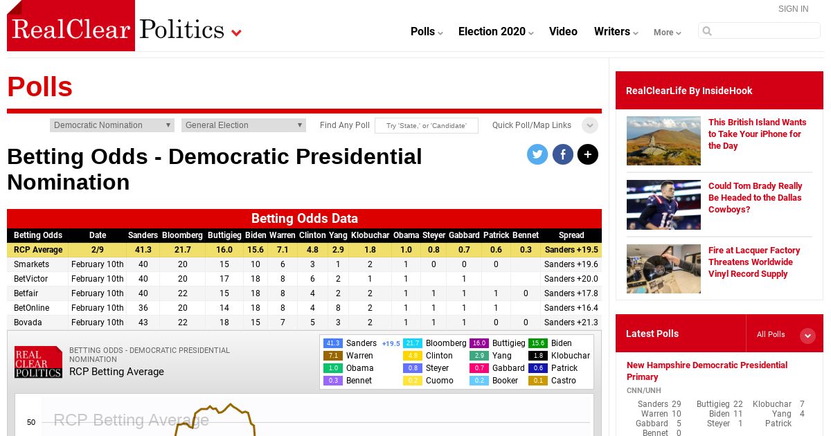The height and width of the screenshot is (436, 831).
Task: Open the General Election dropdown
Action: (x=244, y=125)
